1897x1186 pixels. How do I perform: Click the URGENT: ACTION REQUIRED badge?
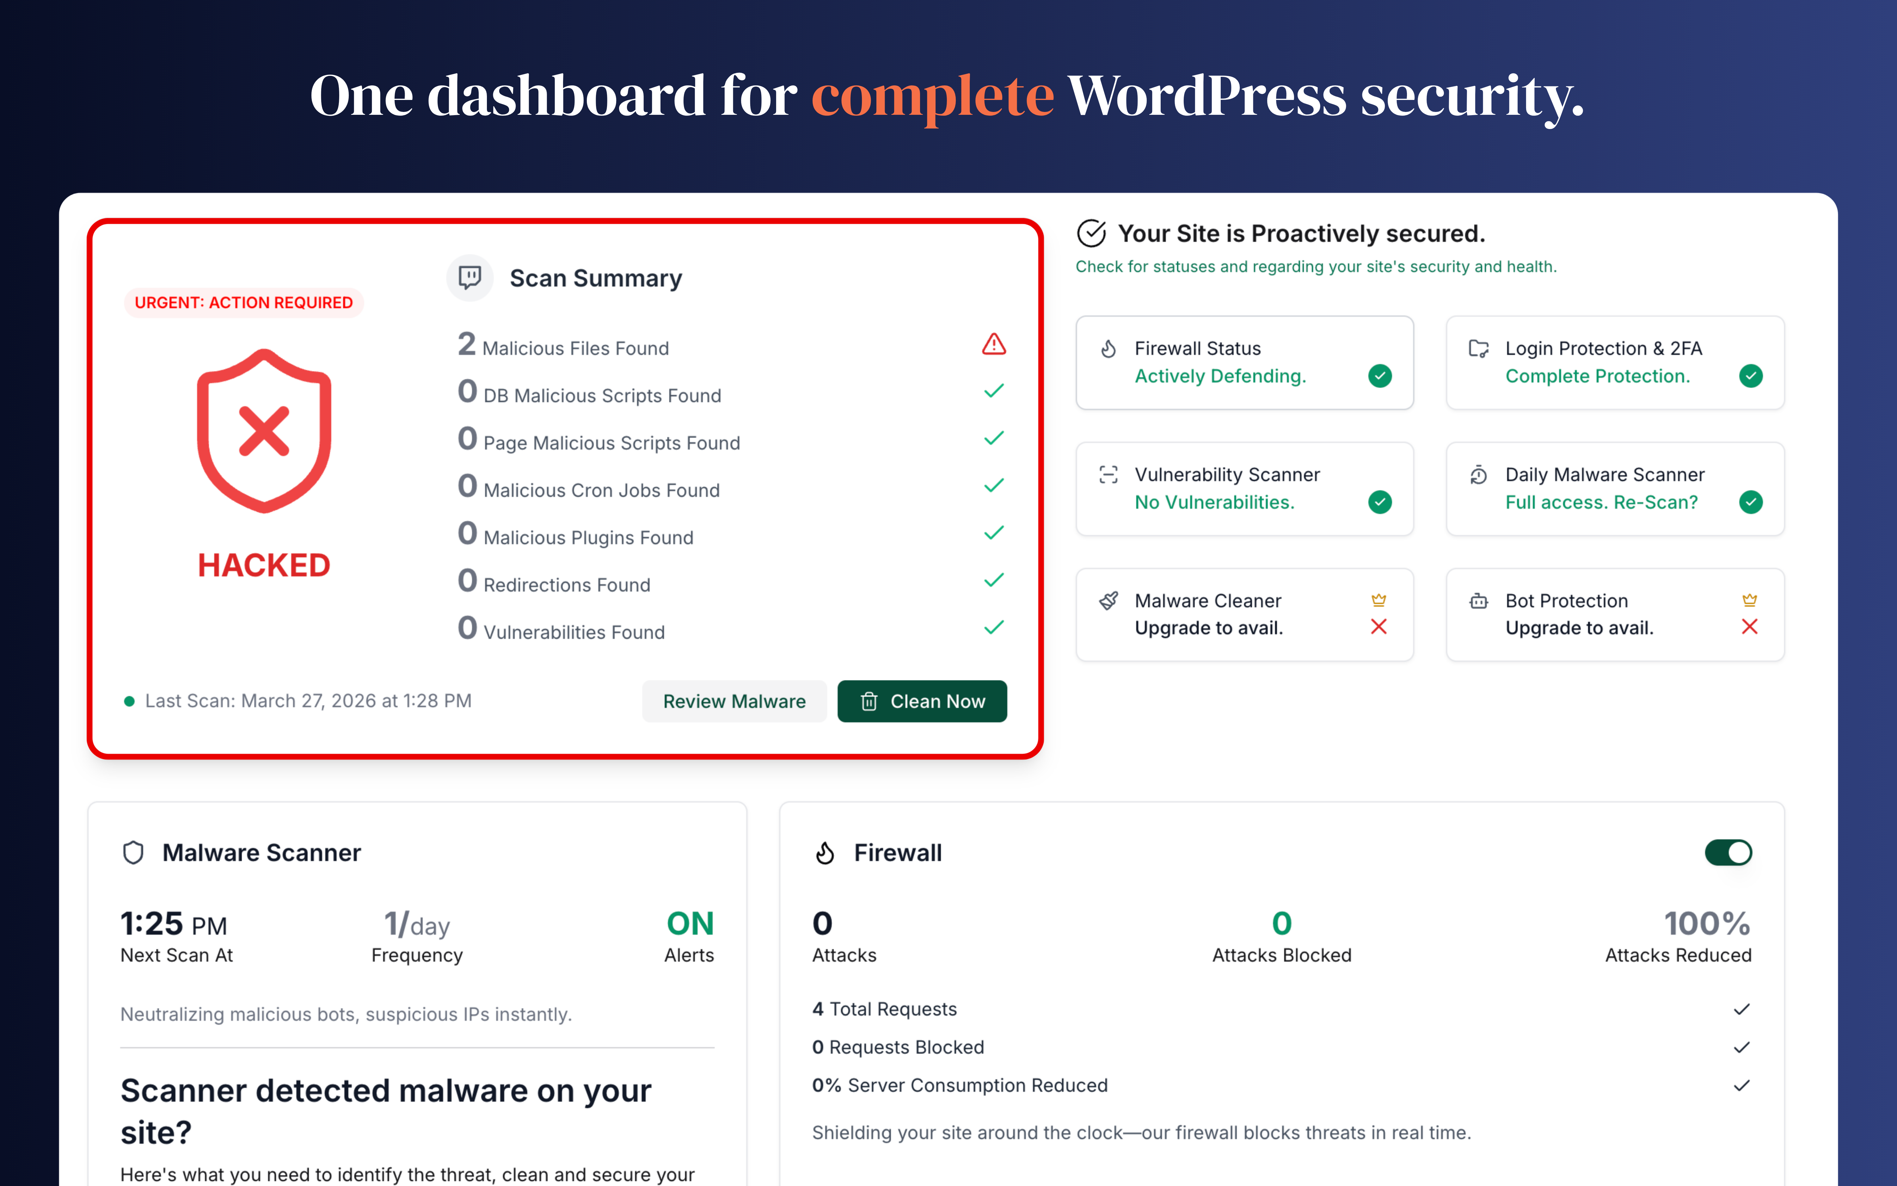244,303
